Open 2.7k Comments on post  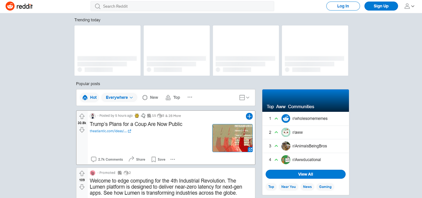coord(107,159)
